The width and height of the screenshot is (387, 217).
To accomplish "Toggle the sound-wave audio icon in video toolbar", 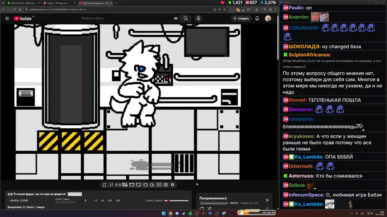I will point(118,185).
